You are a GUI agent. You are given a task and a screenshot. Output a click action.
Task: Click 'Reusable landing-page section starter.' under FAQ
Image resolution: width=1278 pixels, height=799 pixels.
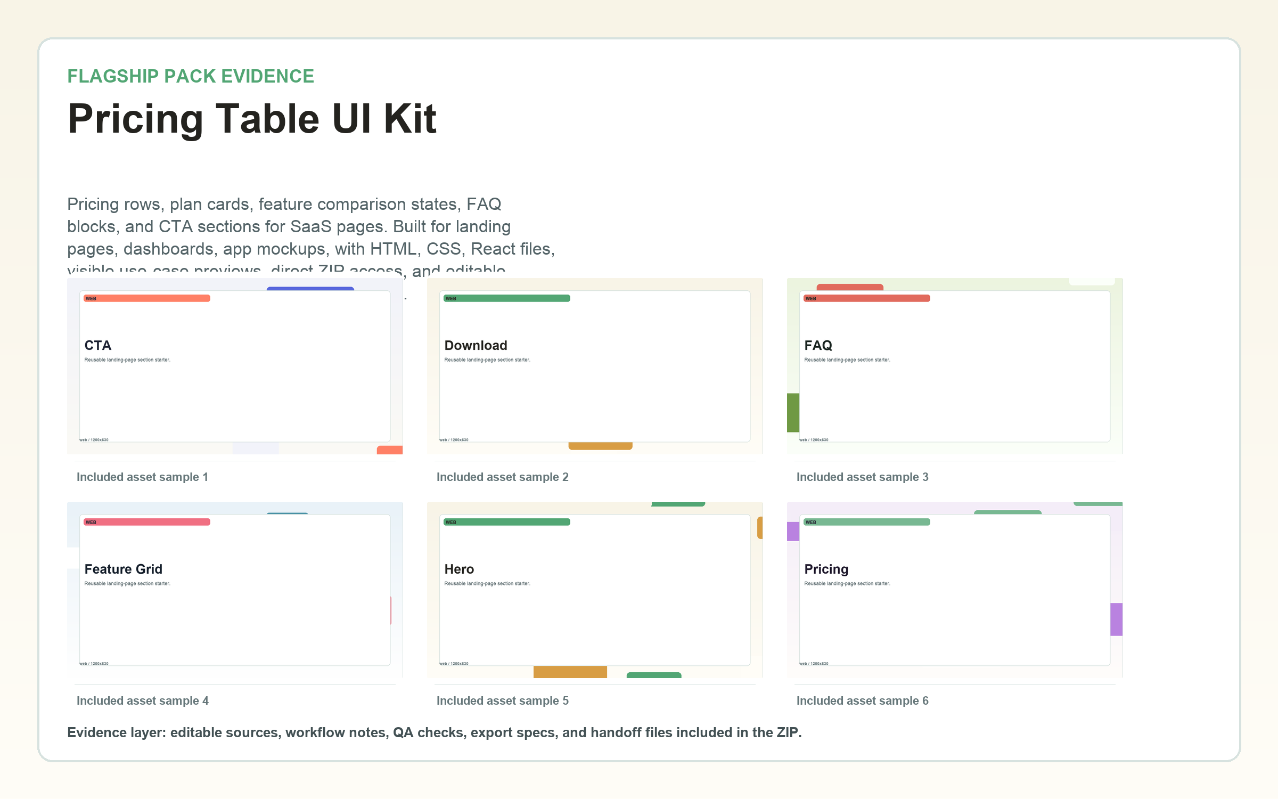click(847, 360)
